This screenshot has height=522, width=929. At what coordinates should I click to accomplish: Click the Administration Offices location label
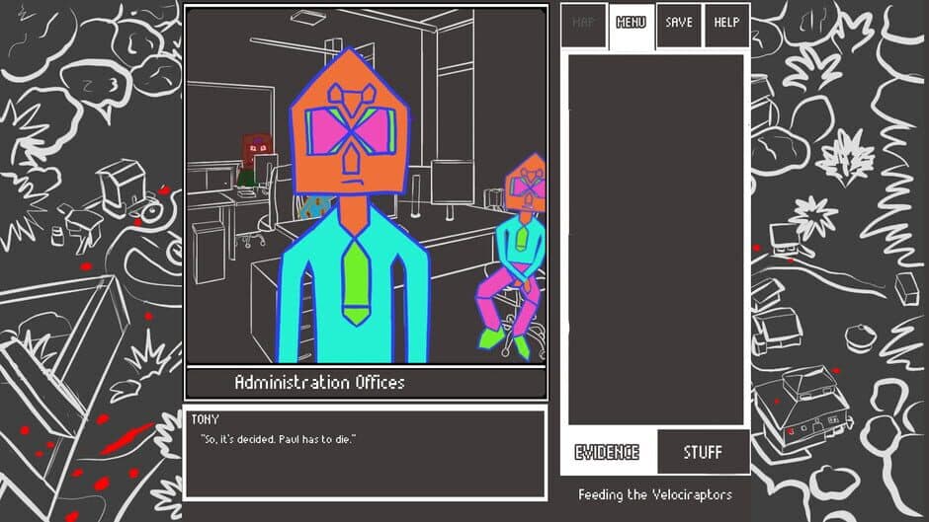(x=319, y=382)
